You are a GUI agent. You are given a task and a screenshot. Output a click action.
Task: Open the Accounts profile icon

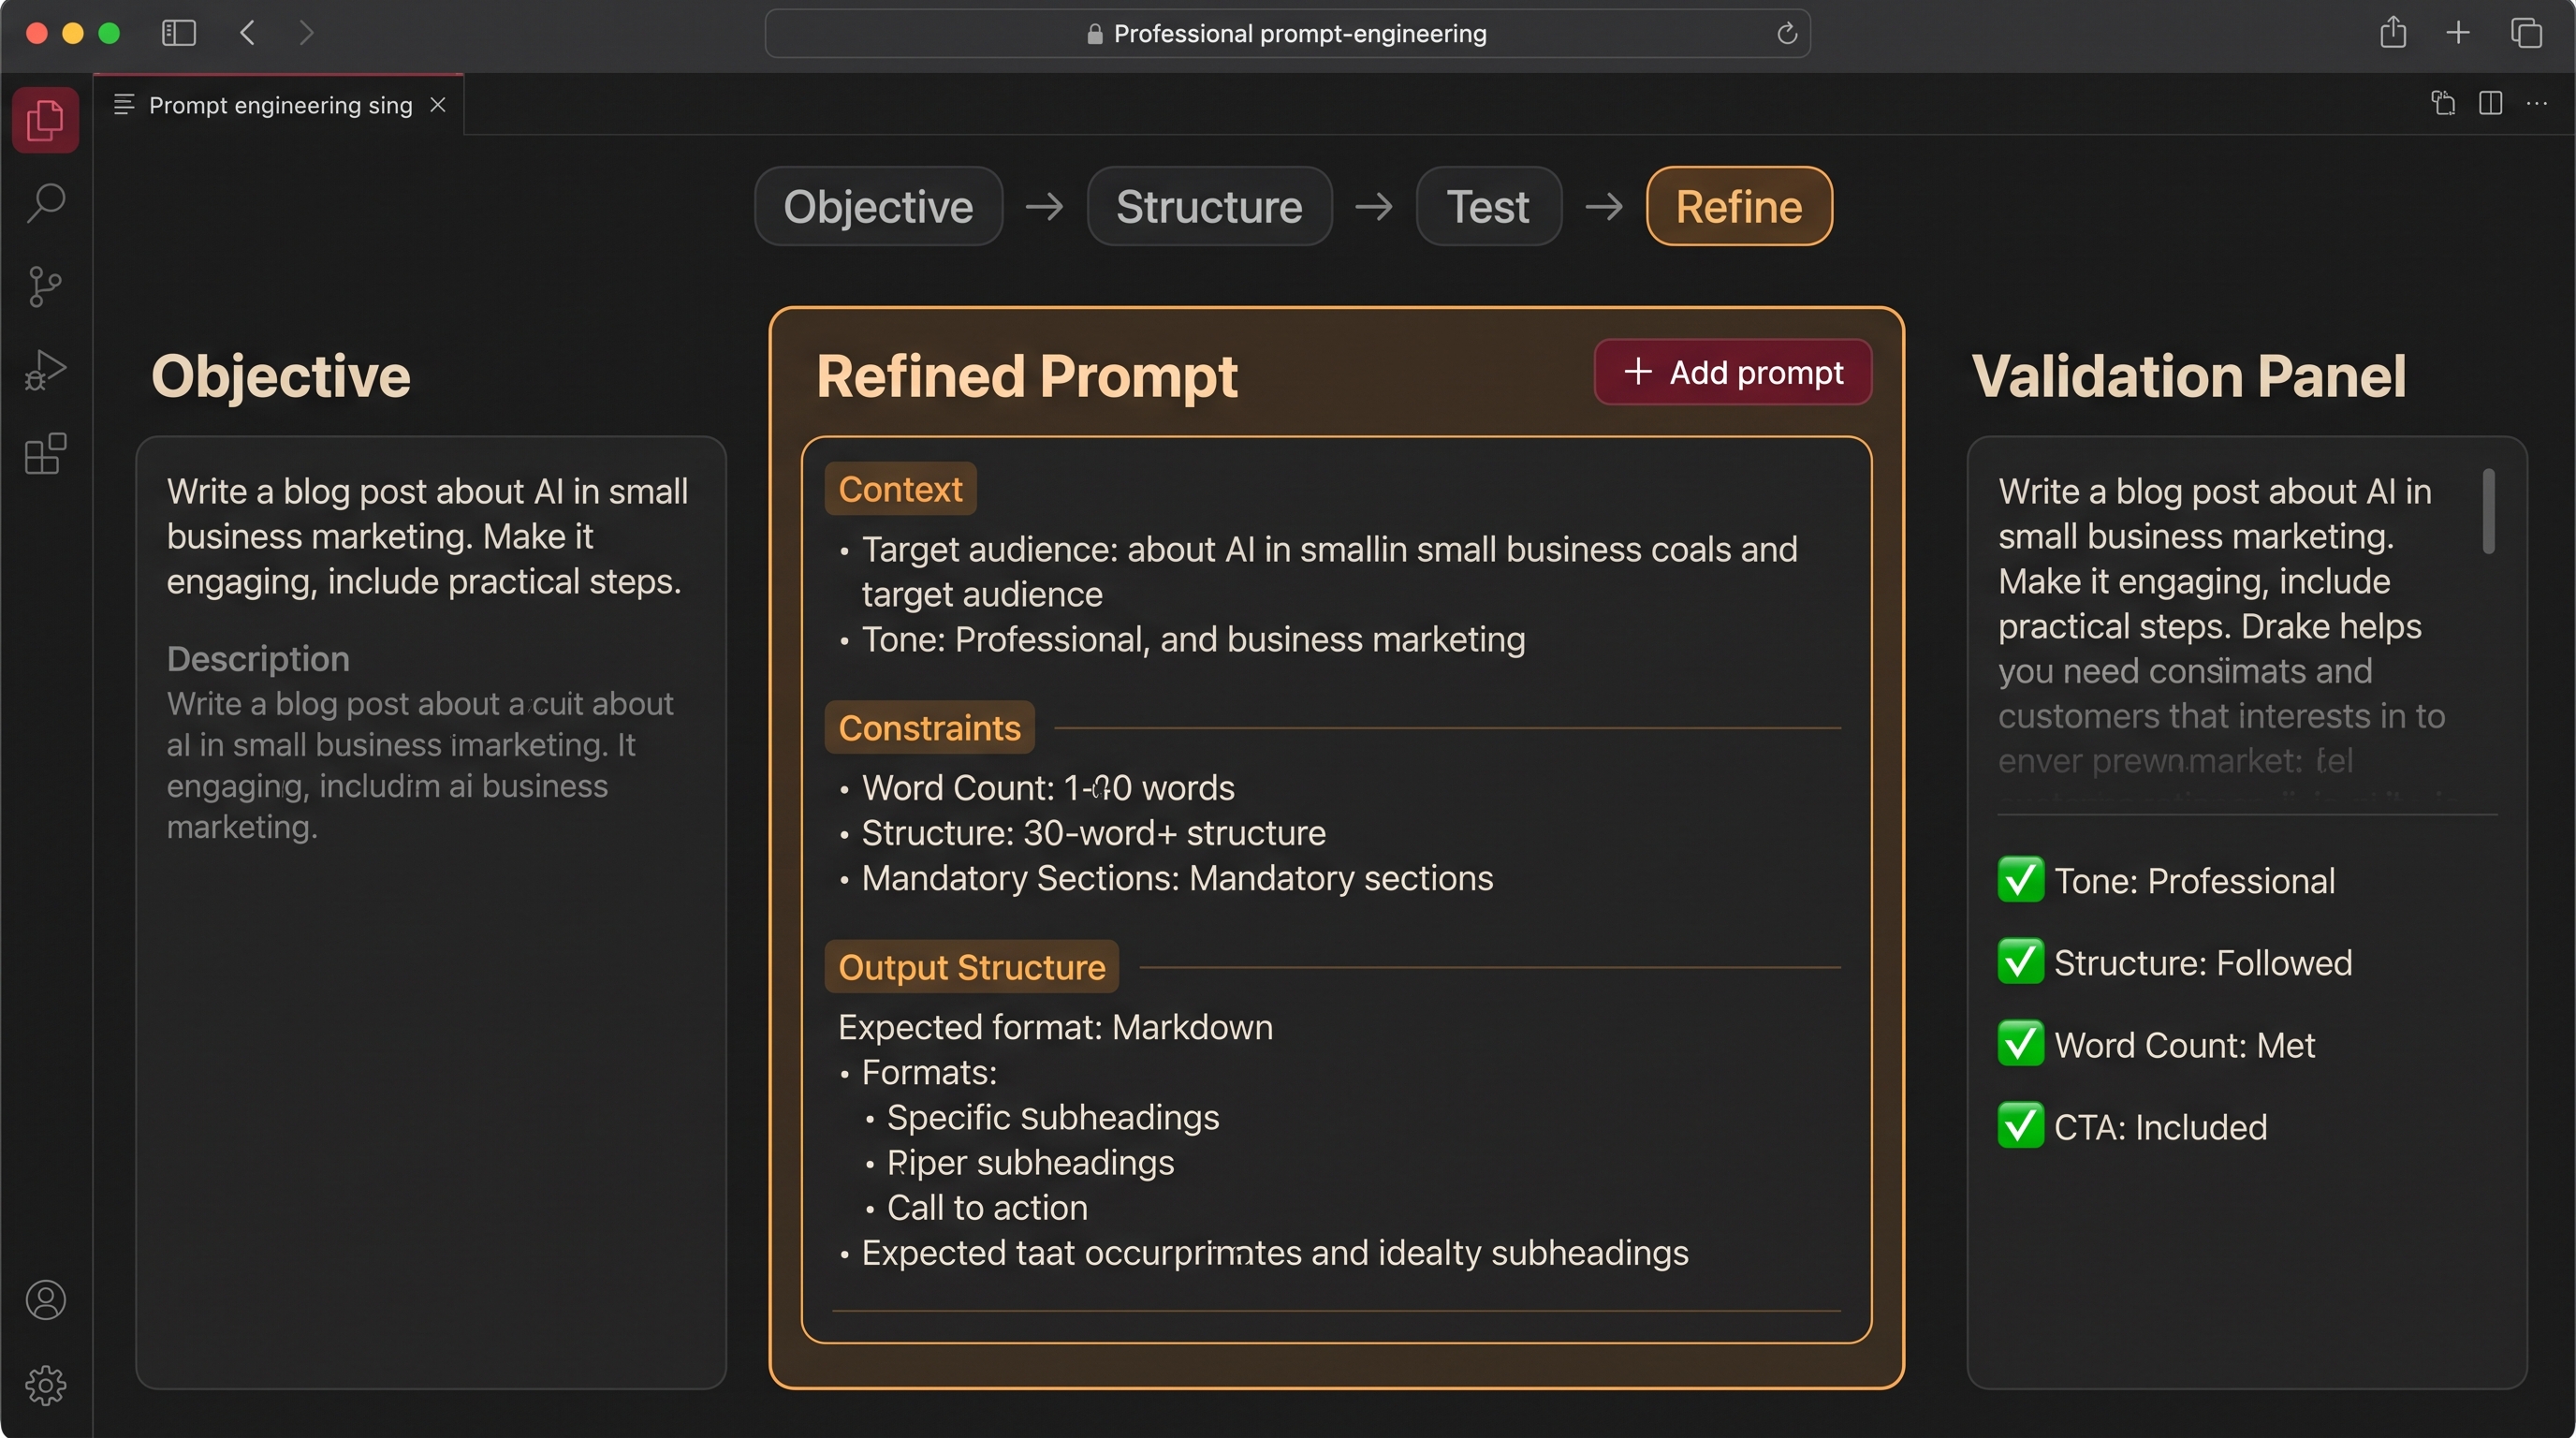pyautogui.click(x=45, y=1300)
